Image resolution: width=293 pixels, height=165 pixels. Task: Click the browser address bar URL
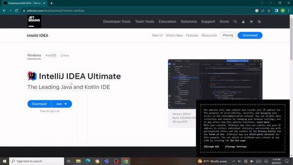point(56,11)
